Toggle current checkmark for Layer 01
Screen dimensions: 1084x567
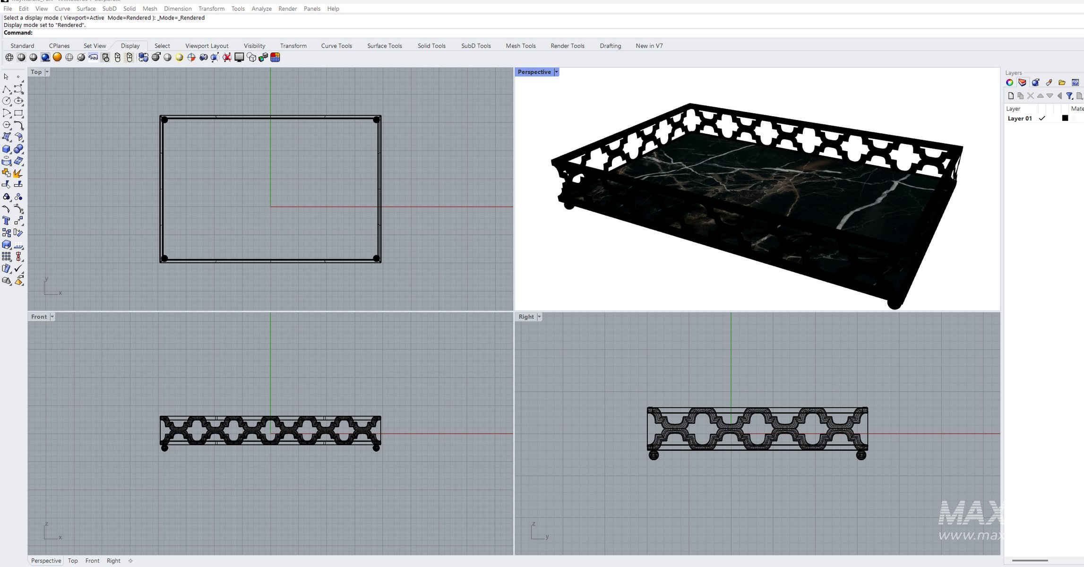[x=1042, y=119]
